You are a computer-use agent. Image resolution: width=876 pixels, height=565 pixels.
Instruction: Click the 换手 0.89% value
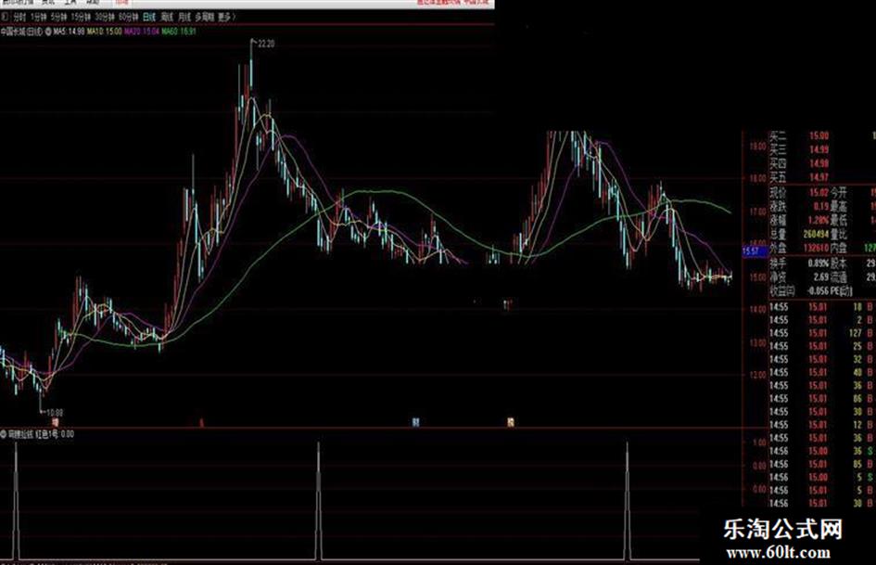pyautogui.click(x=819, y=263)
